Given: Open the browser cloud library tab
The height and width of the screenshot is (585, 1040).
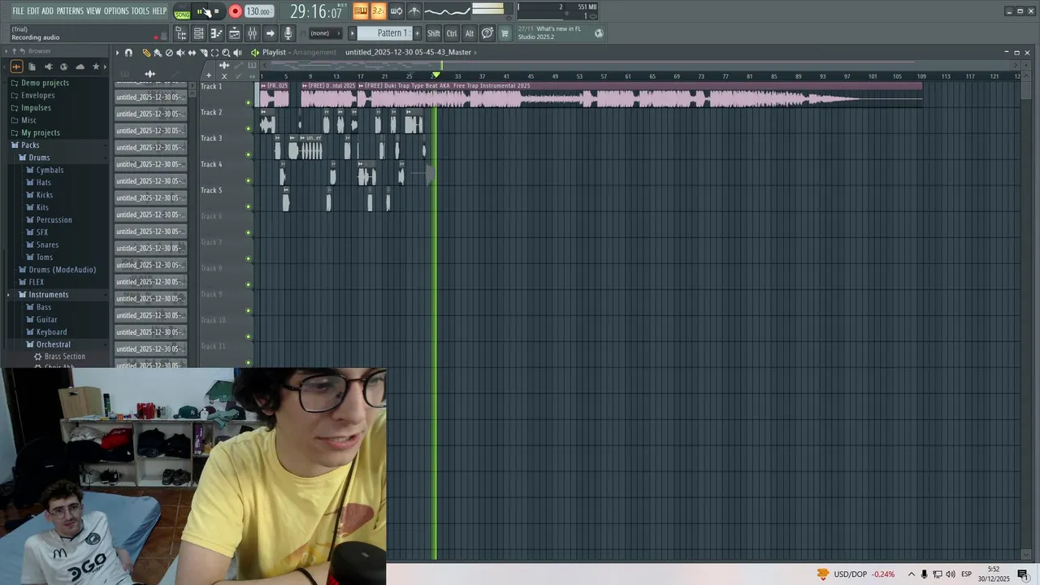Looking at the screenshot, I should [80, 67].
